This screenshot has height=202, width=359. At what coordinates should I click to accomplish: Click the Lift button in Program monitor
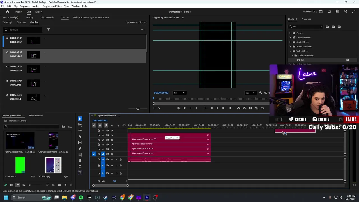pos(238,108)
